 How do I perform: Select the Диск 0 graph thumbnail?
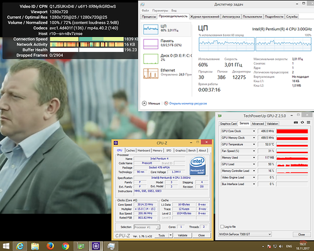pos(151,59)
